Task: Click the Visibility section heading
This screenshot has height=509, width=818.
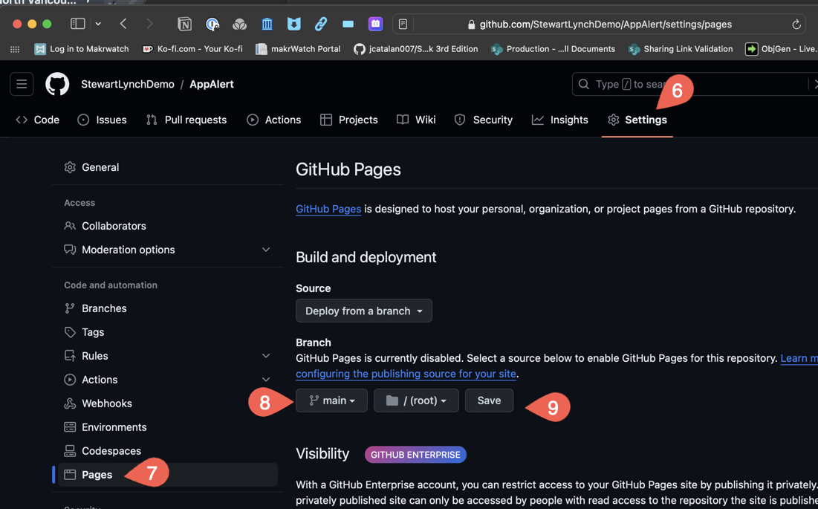Action: click(322, 454)
